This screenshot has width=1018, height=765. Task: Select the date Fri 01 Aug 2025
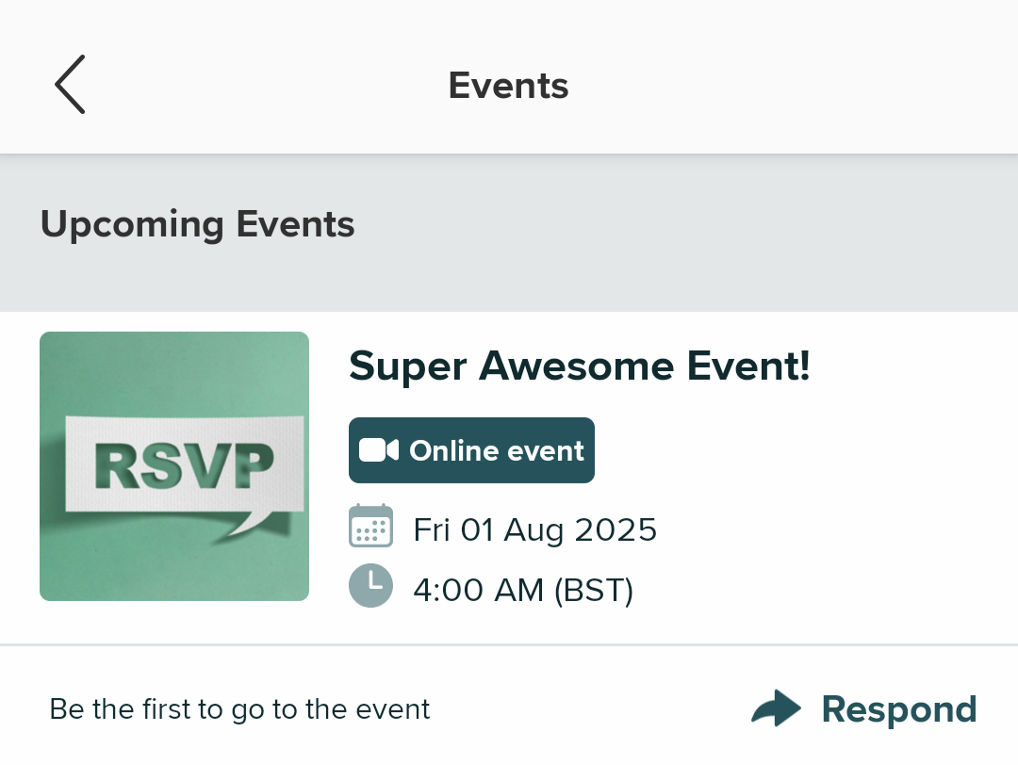coord(534,529)
